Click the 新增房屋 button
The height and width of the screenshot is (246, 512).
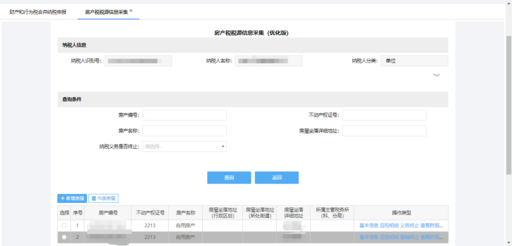coord(72,198)
